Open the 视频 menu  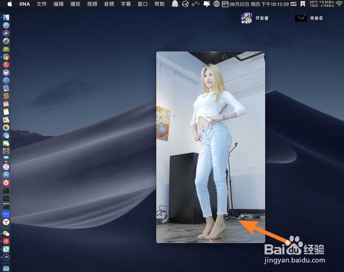[x=92, y=4]
